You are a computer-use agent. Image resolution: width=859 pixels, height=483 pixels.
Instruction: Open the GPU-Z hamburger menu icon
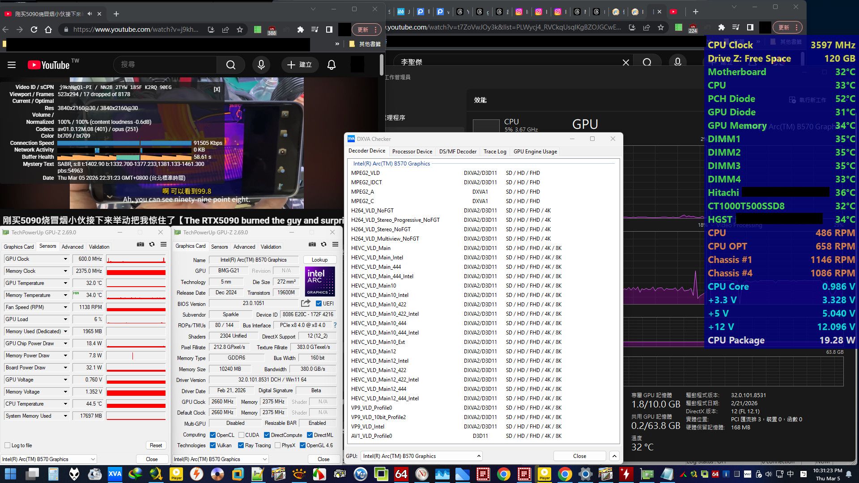pos(335,244)
